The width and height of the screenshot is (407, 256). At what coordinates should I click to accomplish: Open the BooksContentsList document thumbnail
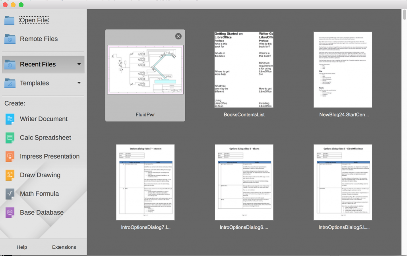(x=244, y=70)
